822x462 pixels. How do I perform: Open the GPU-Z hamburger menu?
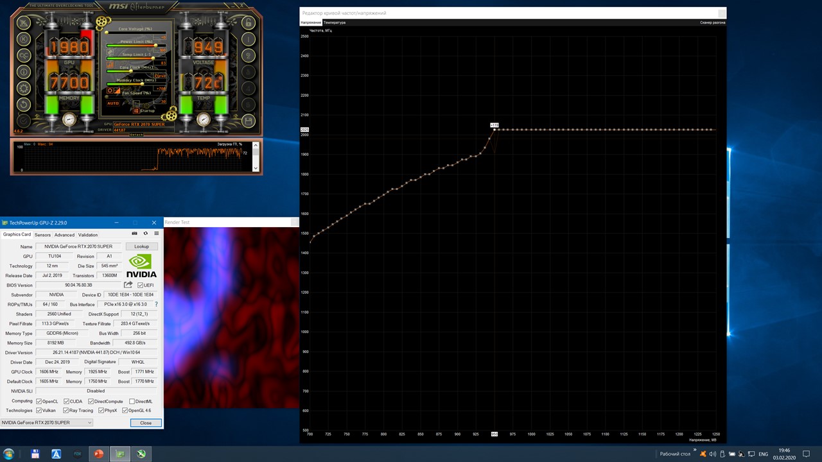(x=156, y=234)
